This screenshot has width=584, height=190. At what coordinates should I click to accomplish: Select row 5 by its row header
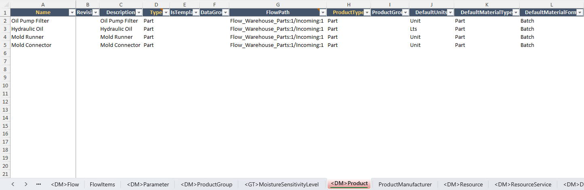(x=5, y=45)
